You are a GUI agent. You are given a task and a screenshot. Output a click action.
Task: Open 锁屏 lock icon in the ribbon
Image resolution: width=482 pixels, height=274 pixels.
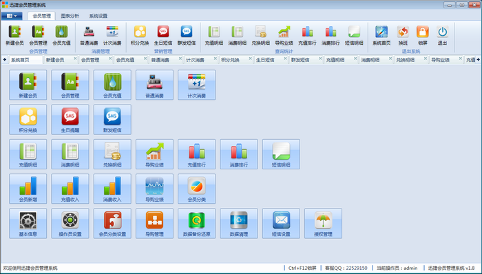point(423,36)
